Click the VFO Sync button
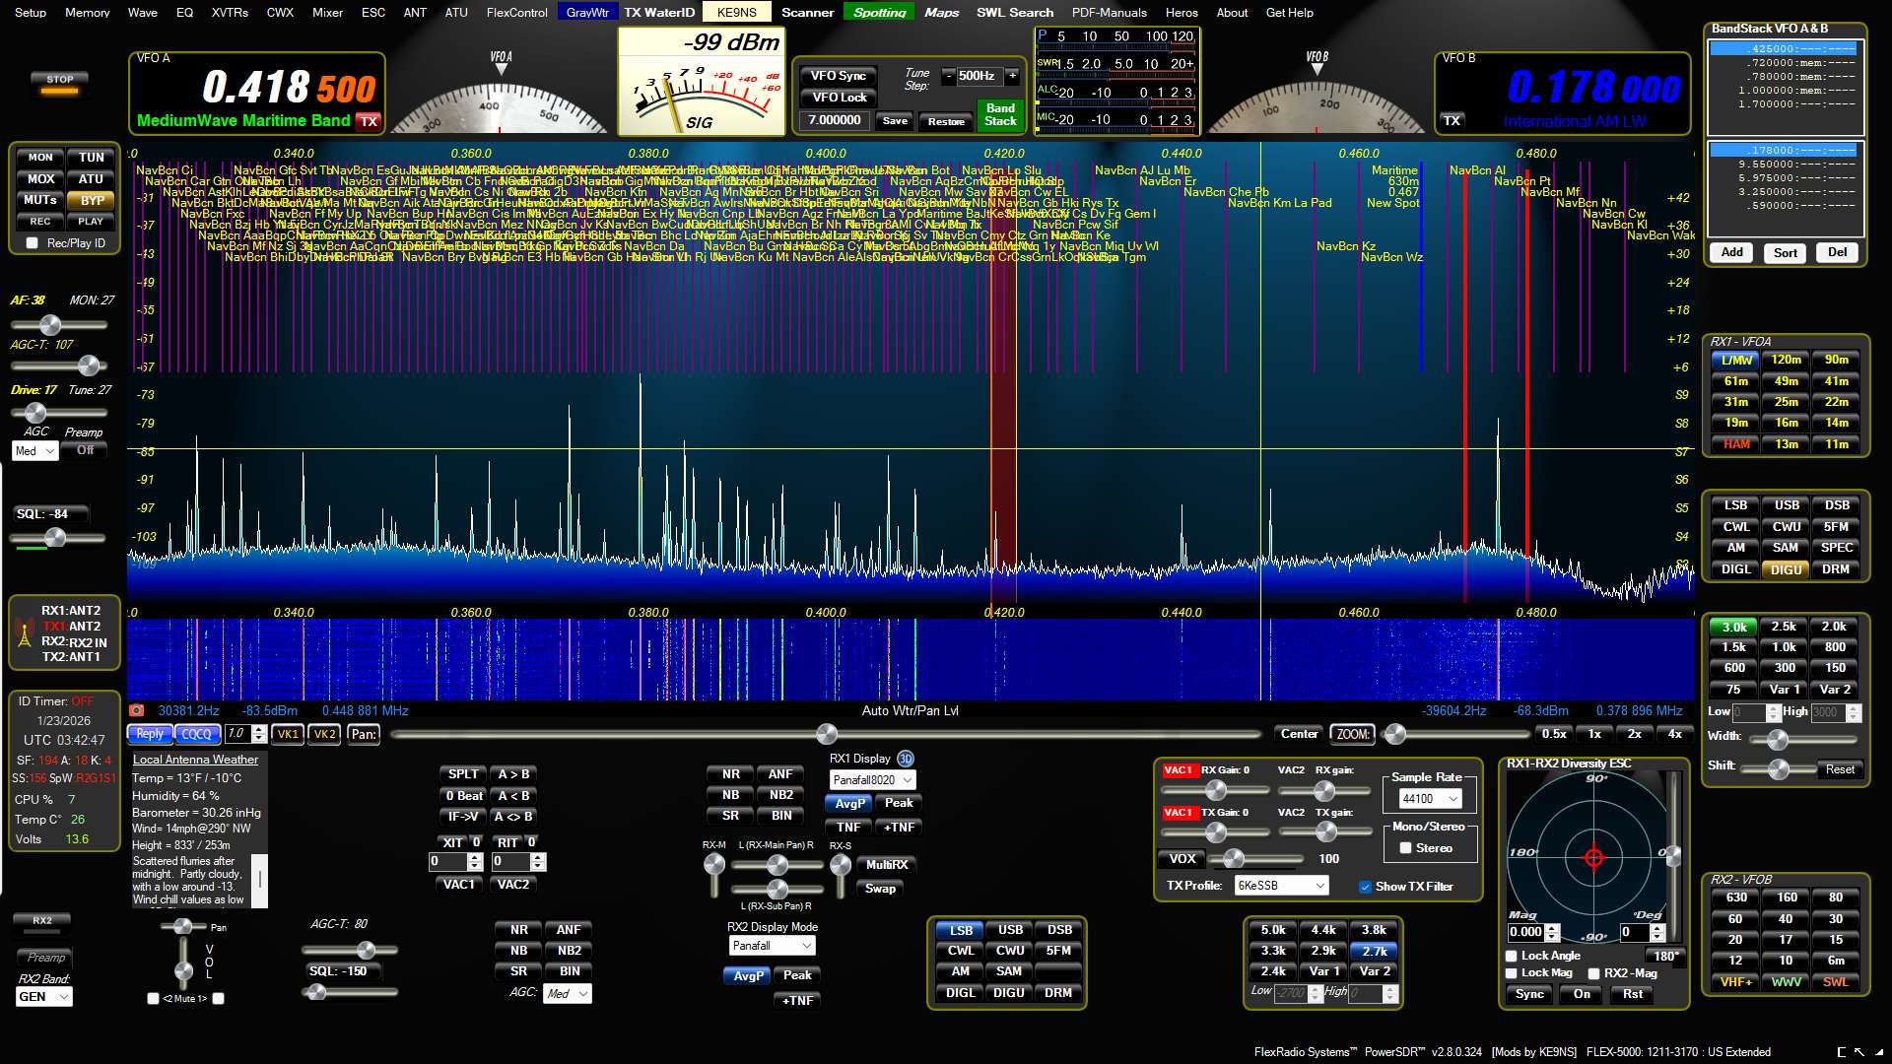This screenshot has width=1892, height=1064. [x=839, y=76]
